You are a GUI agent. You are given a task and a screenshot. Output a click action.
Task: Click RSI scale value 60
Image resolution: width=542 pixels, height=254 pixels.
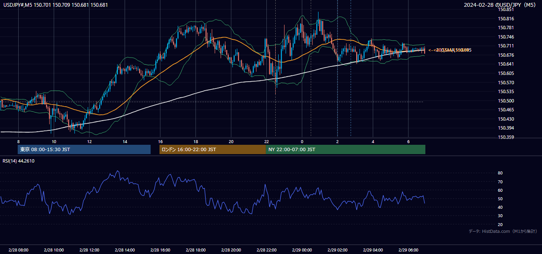tap(500, 190)
